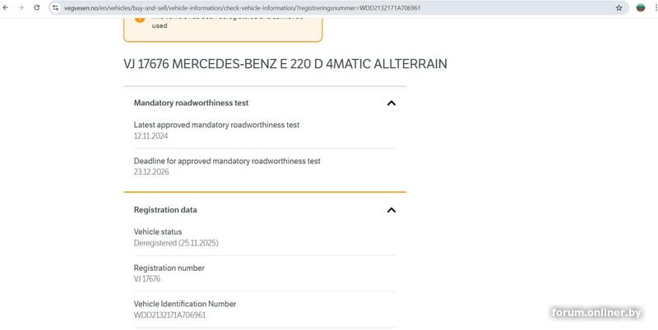Click the latest test date 12.11.2024
The width and height of the screenshot is (658, 330).
pyautogui.click(x=150, y=136)
